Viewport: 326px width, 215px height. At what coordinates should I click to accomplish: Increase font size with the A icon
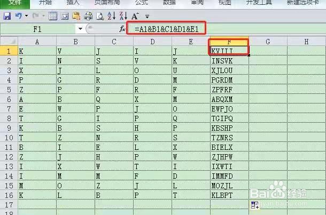tap(135, 16)
